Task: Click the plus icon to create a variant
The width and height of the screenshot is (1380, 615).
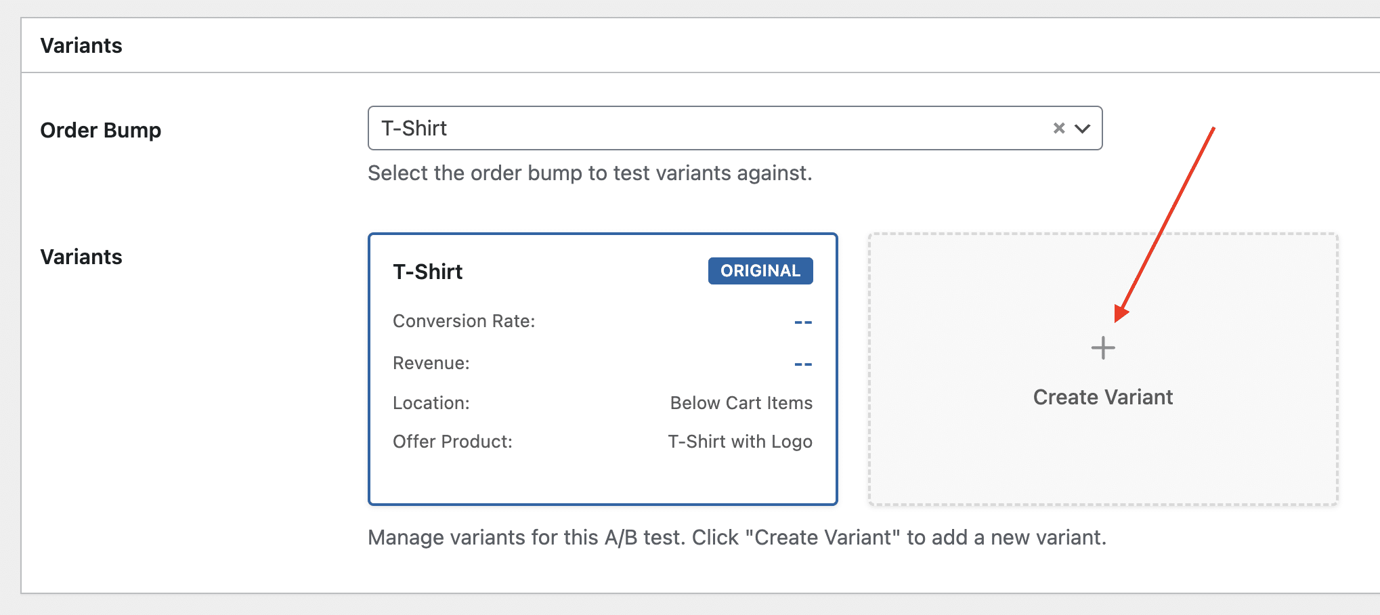Action: [1103, 347]
